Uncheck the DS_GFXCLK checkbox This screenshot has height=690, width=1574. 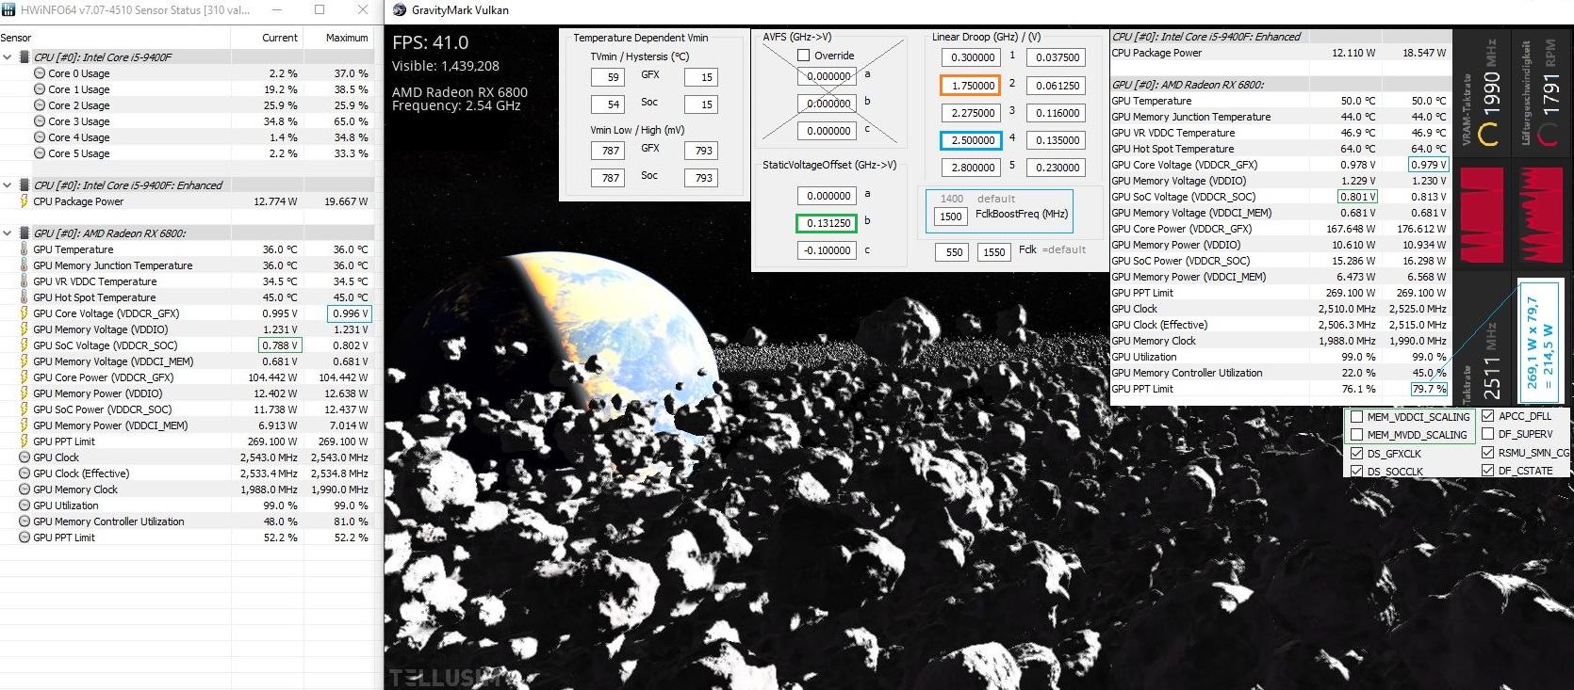[x=1356, y=453]
